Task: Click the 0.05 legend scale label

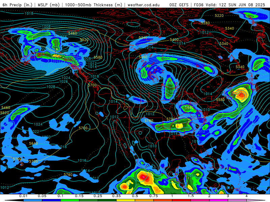Action: [42, 196]
